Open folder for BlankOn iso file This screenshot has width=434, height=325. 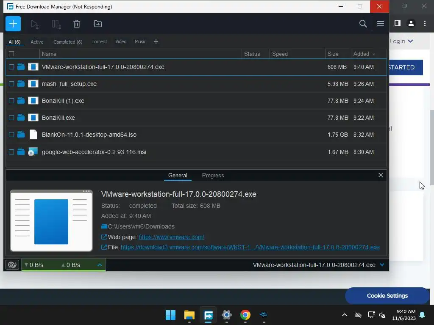21,135
